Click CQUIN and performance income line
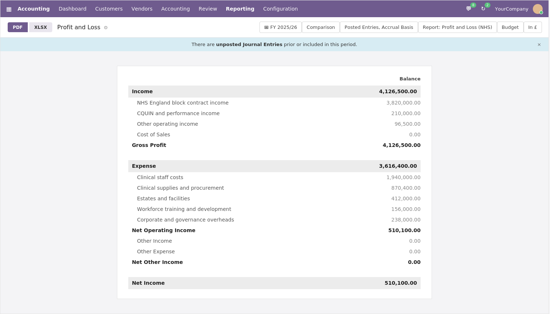This screenshot has height=314, width=550. [x=274, y=113]
